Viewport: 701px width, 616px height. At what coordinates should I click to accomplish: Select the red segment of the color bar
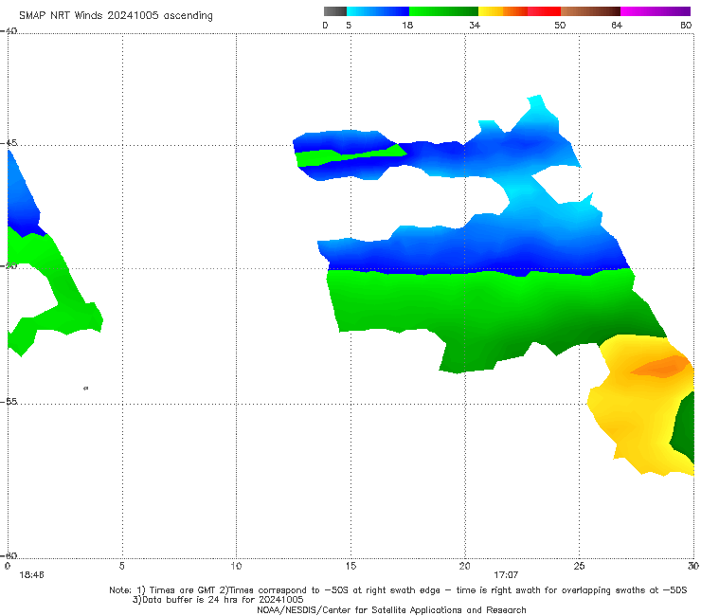[544, 11]
